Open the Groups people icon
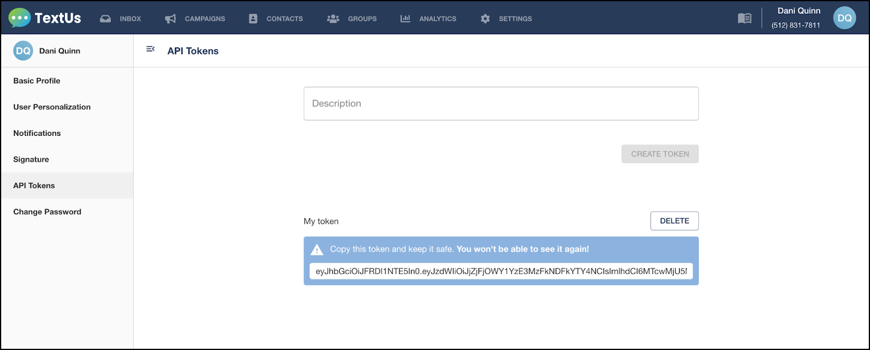 (x=333, y=18)
